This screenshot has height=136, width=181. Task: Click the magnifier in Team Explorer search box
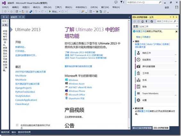pyautogui.click(x=175, y=21)
